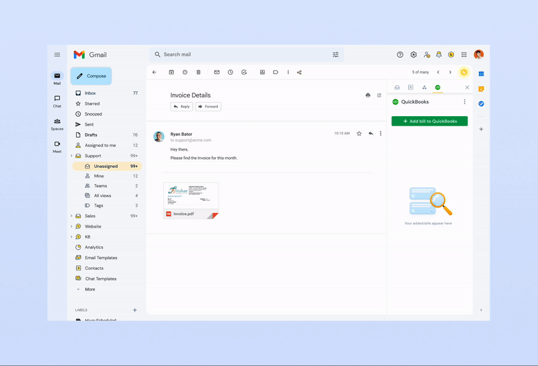Image resolution: width=538 pixels, height=366 pixels.
Task: Open Google Keep in right sidebar
Action: tap(481, 89)
